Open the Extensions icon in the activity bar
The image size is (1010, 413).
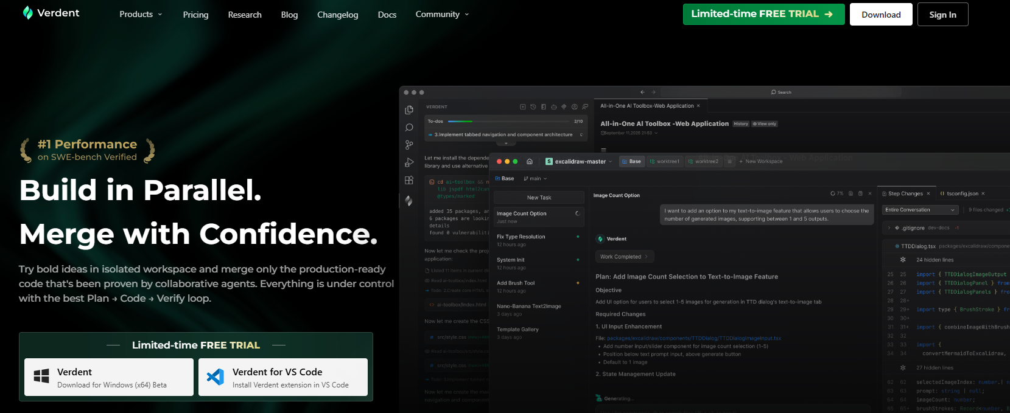click(x=409, y=180)
